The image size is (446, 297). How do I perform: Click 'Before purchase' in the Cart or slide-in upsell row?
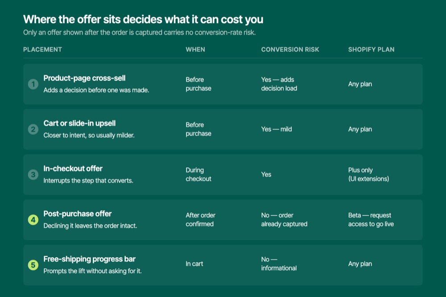pos(198,129)
